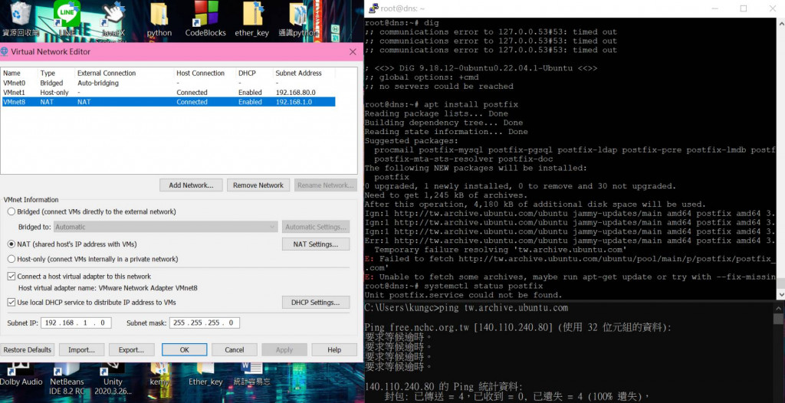Screen dimensions: 785x403
Task: Click the Export button
Action: pos(132,350)
